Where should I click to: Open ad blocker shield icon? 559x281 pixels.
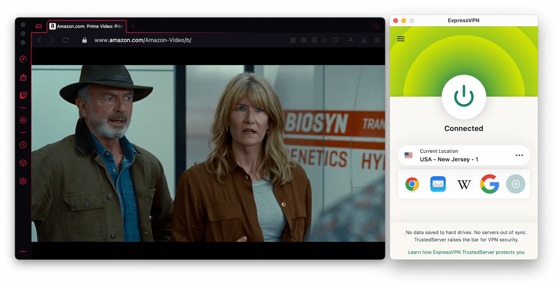click(314, 40)
